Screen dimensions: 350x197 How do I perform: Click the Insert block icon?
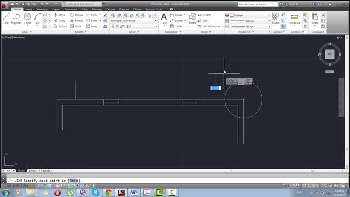pos(192,18)
